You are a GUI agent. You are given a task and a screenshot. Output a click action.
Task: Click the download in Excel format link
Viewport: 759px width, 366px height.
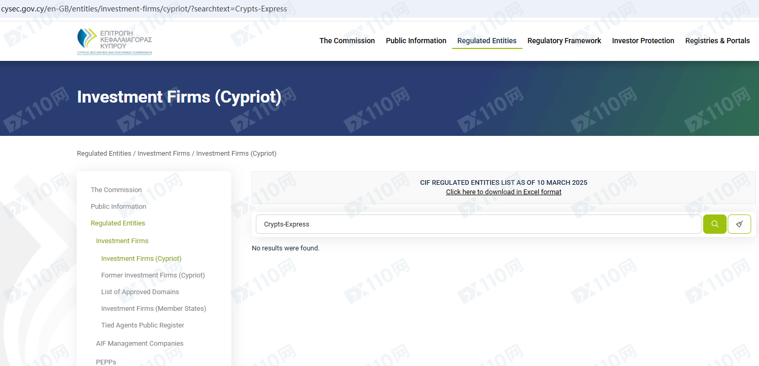click(503, 192)
